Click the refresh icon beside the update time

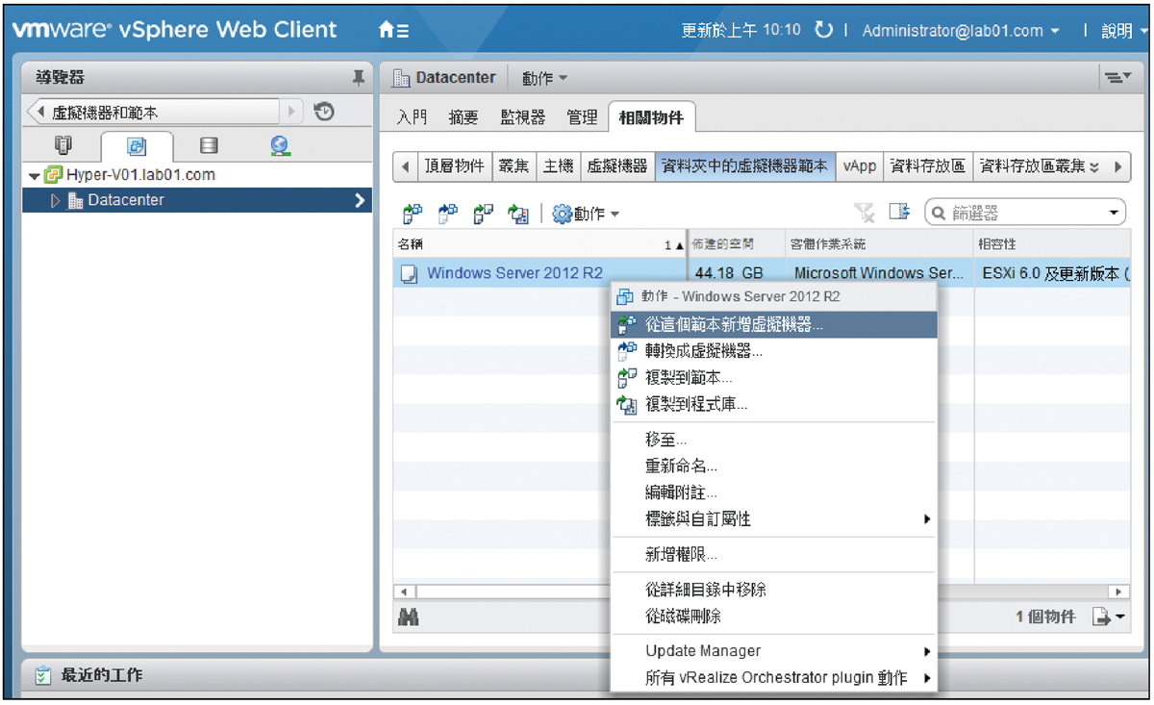[x=823, y=30]
